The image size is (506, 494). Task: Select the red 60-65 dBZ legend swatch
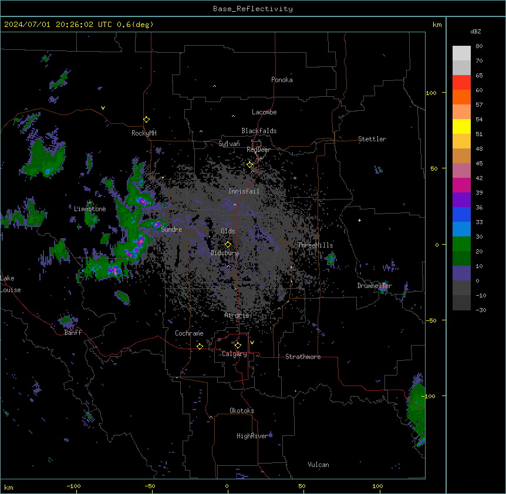[x=461, y=82]
